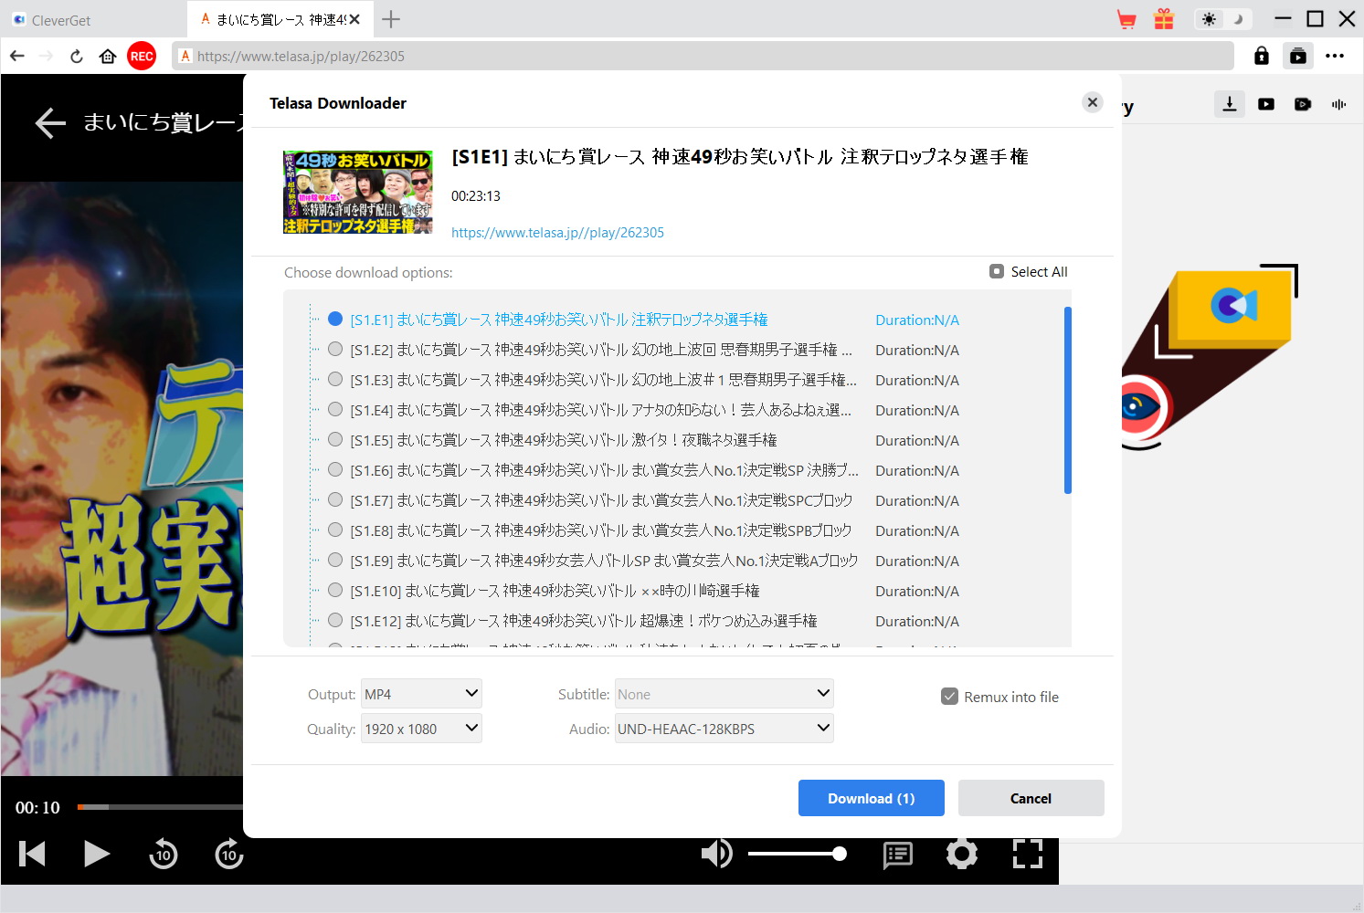This screenshot has height=913, width=1364.
Task: Skip to previous track in player
Action: [x=32, y=854]
